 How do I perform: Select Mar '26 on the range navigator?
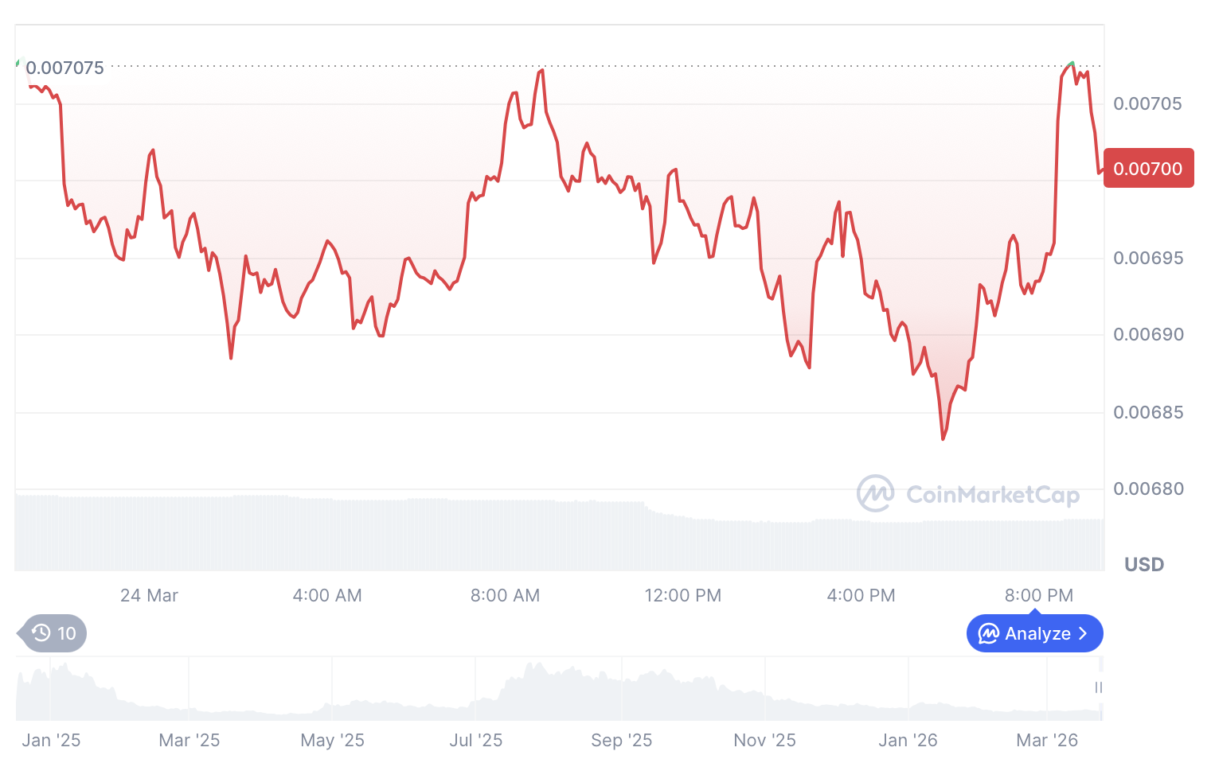pos(1047,741)
